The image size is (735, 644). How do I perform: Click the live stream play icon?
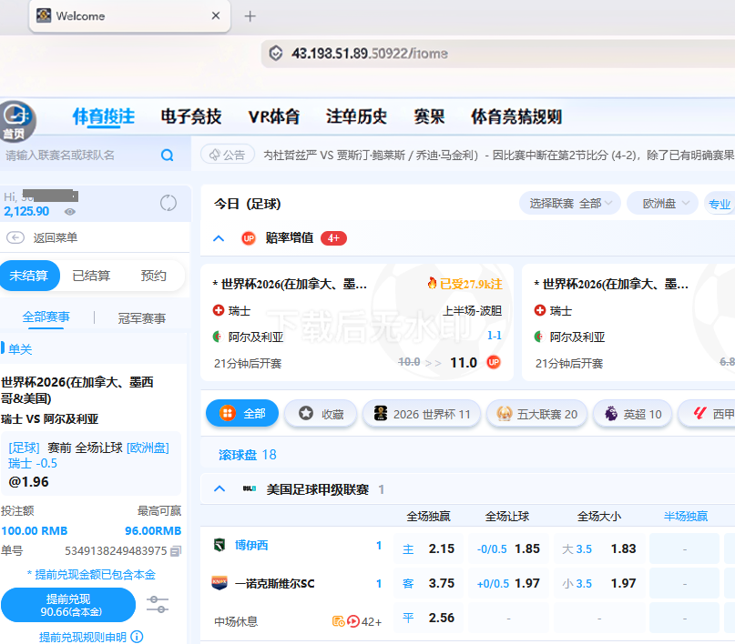(x=353, y=621)
